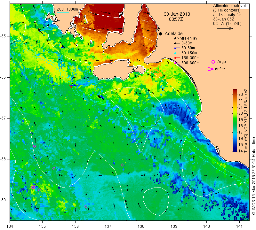Click the cyan 80-150m legend arrow

click(x=177, y=53)
